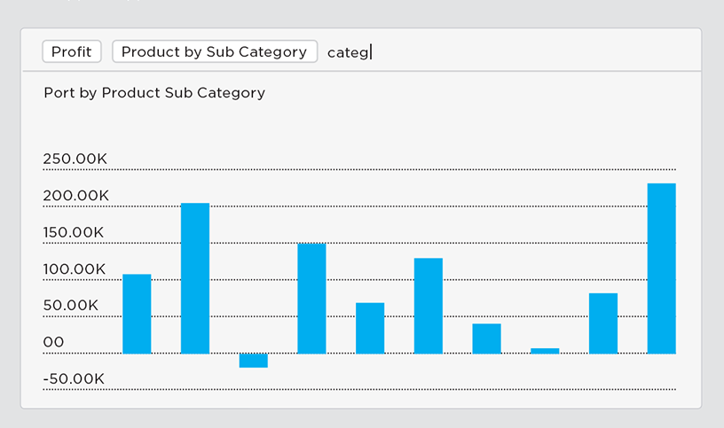724x428 pixels.
Task: Select the bar reaching the 150.00K gridline
Action: click(x=311, y=299)
